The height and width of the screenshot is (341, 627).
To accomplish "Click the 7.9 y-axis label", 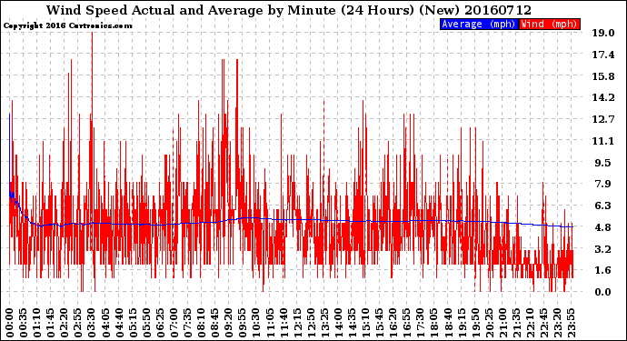I will pyautogui.click(x=602, y=184).
